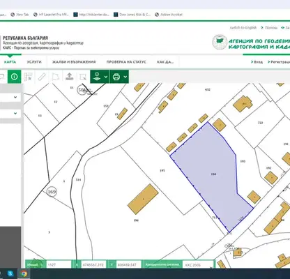This screenshot has height=279, width=290.
Task: Expand the layers options arrow
Action: 106,77
